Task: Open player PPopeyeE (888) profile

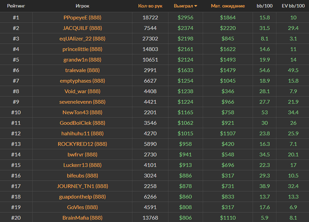Action: coord(82,18)
